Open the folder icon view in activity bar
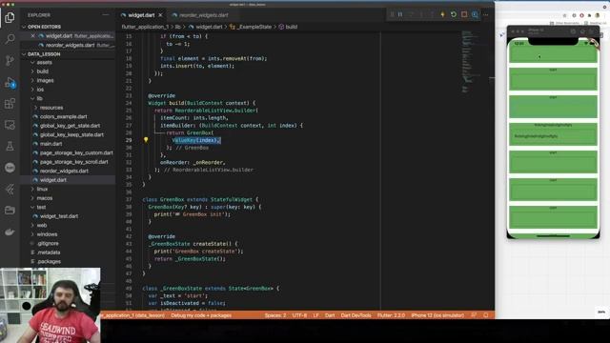 [x=10, y=211]
